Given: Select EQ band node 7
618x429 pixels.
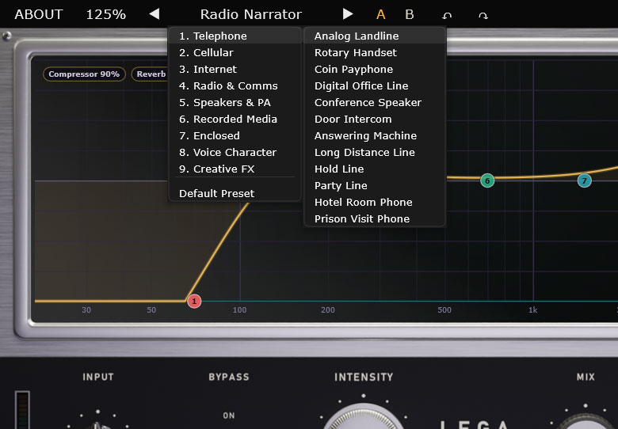Looking at the screenshot, I should (x=584, y=180).
